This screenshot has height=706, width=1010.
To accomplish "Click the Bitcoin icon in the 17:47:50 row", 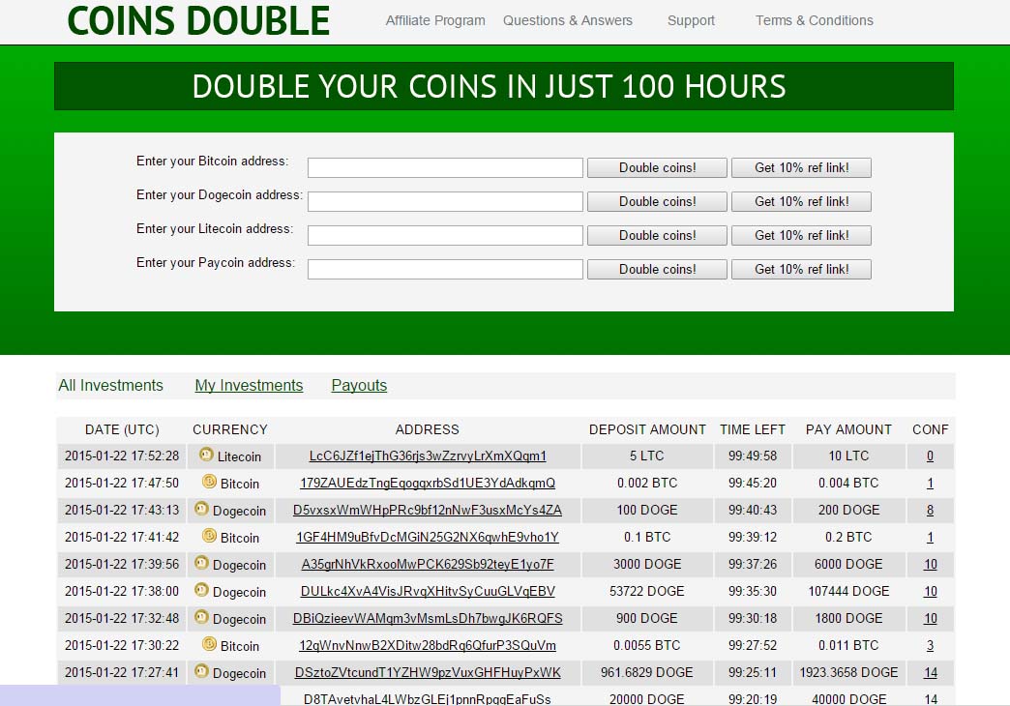I will [x=209, y=482].
